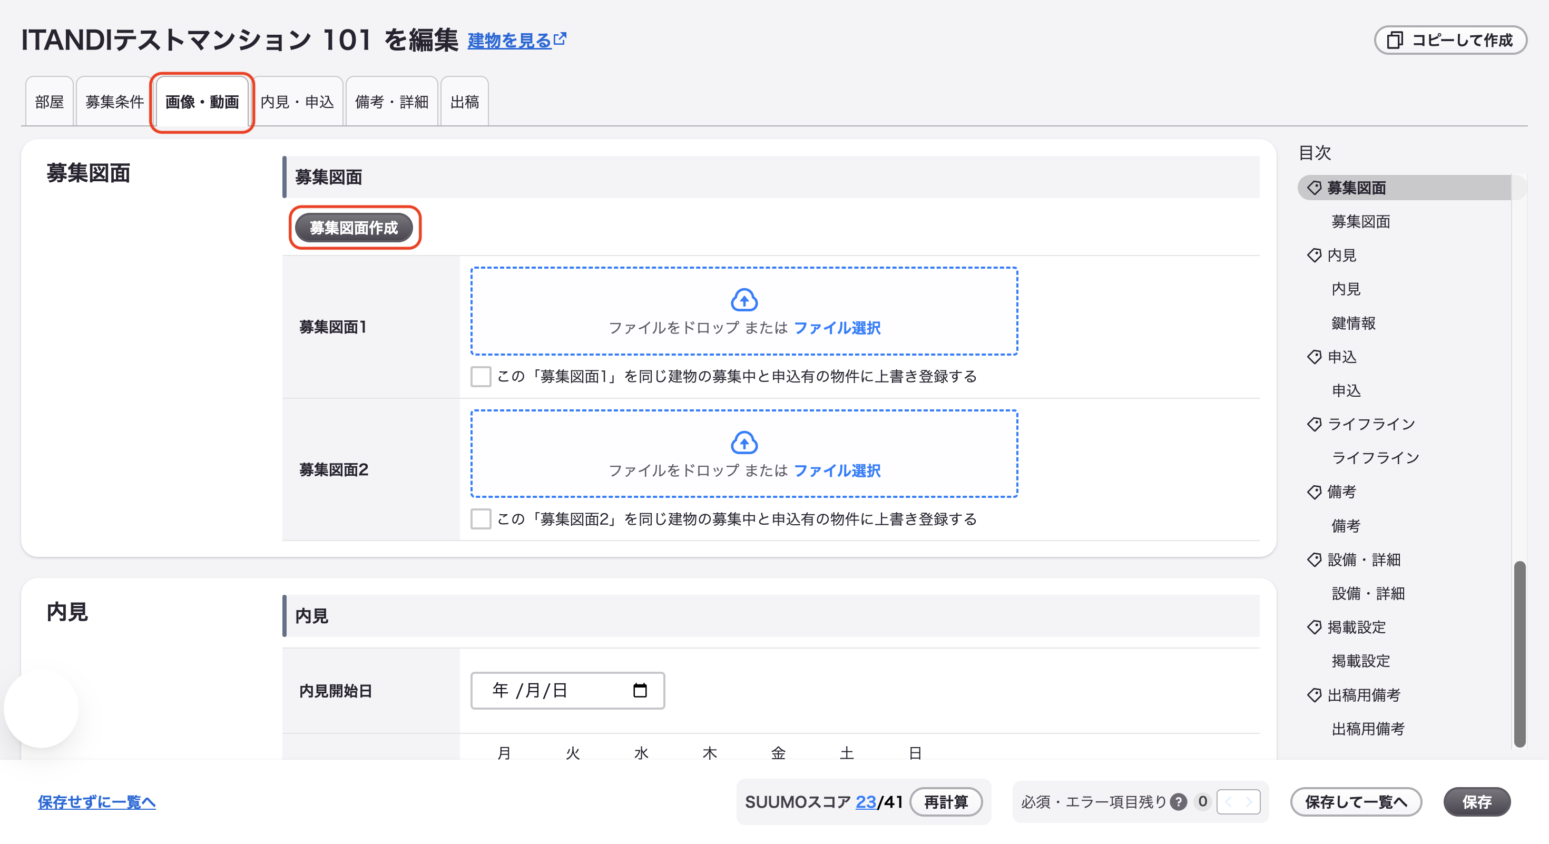Jump to 鍵情報 in 目次

click(x=1354, y=323)
